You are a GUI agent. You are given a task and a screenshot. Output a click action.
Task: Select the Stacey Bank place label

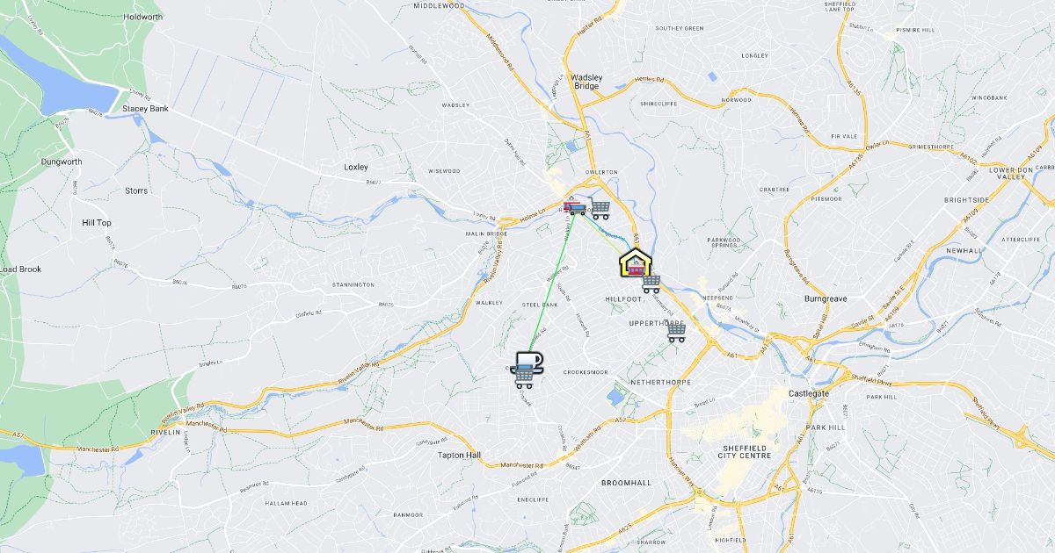145,108
